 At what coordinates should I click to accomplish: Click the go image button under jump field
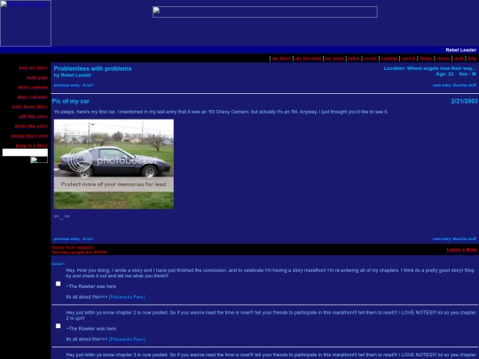pos(39,160)
